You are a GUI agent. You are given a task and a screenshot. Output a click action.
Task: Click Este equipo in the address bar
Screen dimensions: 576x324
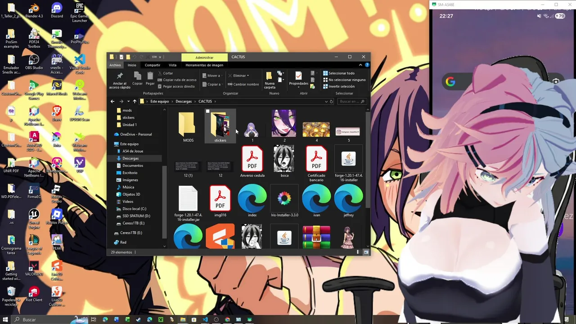pos(160,101)
